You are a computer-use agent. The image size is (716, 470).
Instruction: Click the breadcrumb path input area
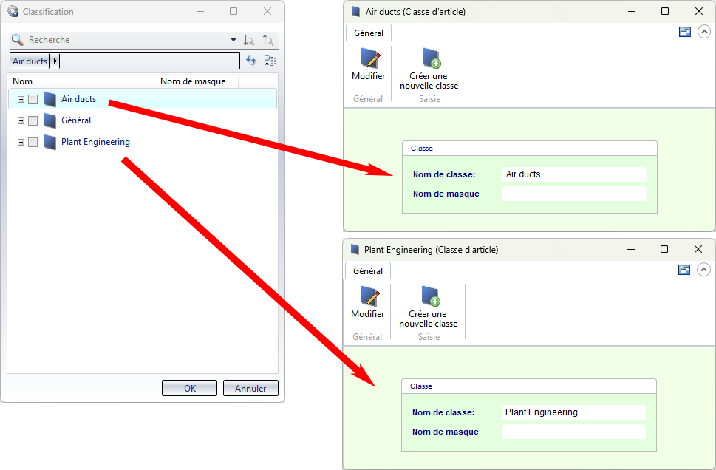(150, 61)
